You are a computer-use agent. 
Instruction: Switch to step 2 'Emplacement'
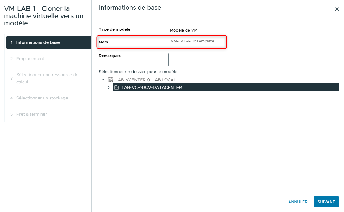[x=30, y=59]
